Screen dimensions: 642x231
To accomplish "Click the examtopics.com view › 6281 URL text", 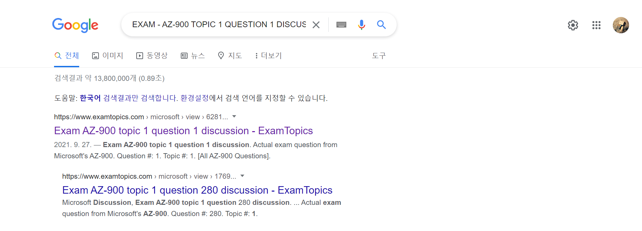I will 141,117.
